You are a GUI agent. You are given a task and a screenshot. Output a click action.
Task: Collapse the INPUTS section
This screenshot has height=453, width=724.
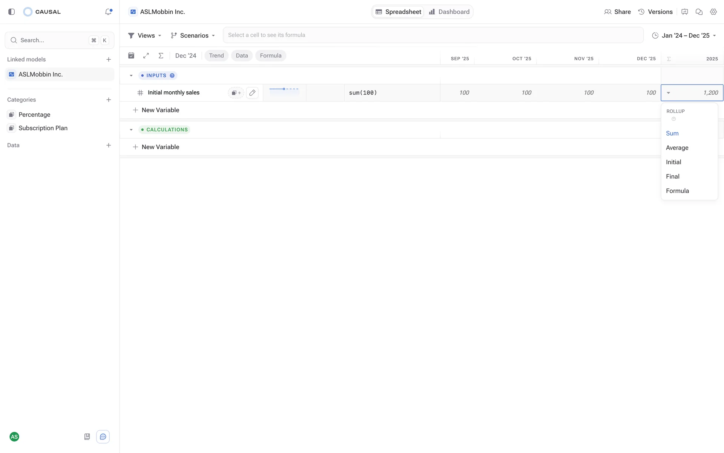coord(131,75)
